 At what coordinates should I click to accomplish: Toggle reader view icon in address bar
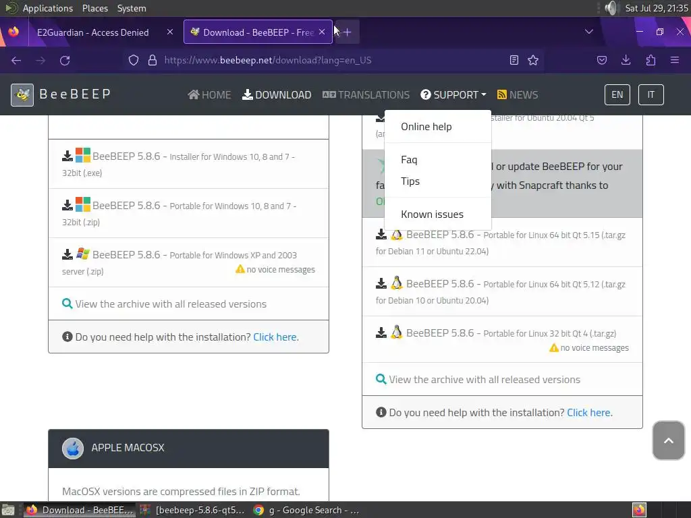pyautogui.click(x=514, y=60)
